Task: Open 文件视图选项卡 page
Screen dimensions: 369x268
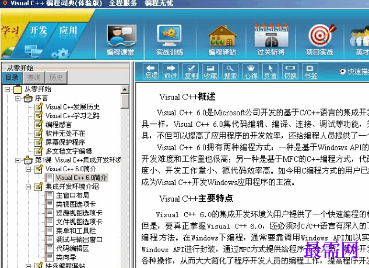Action: coord(79,222)
